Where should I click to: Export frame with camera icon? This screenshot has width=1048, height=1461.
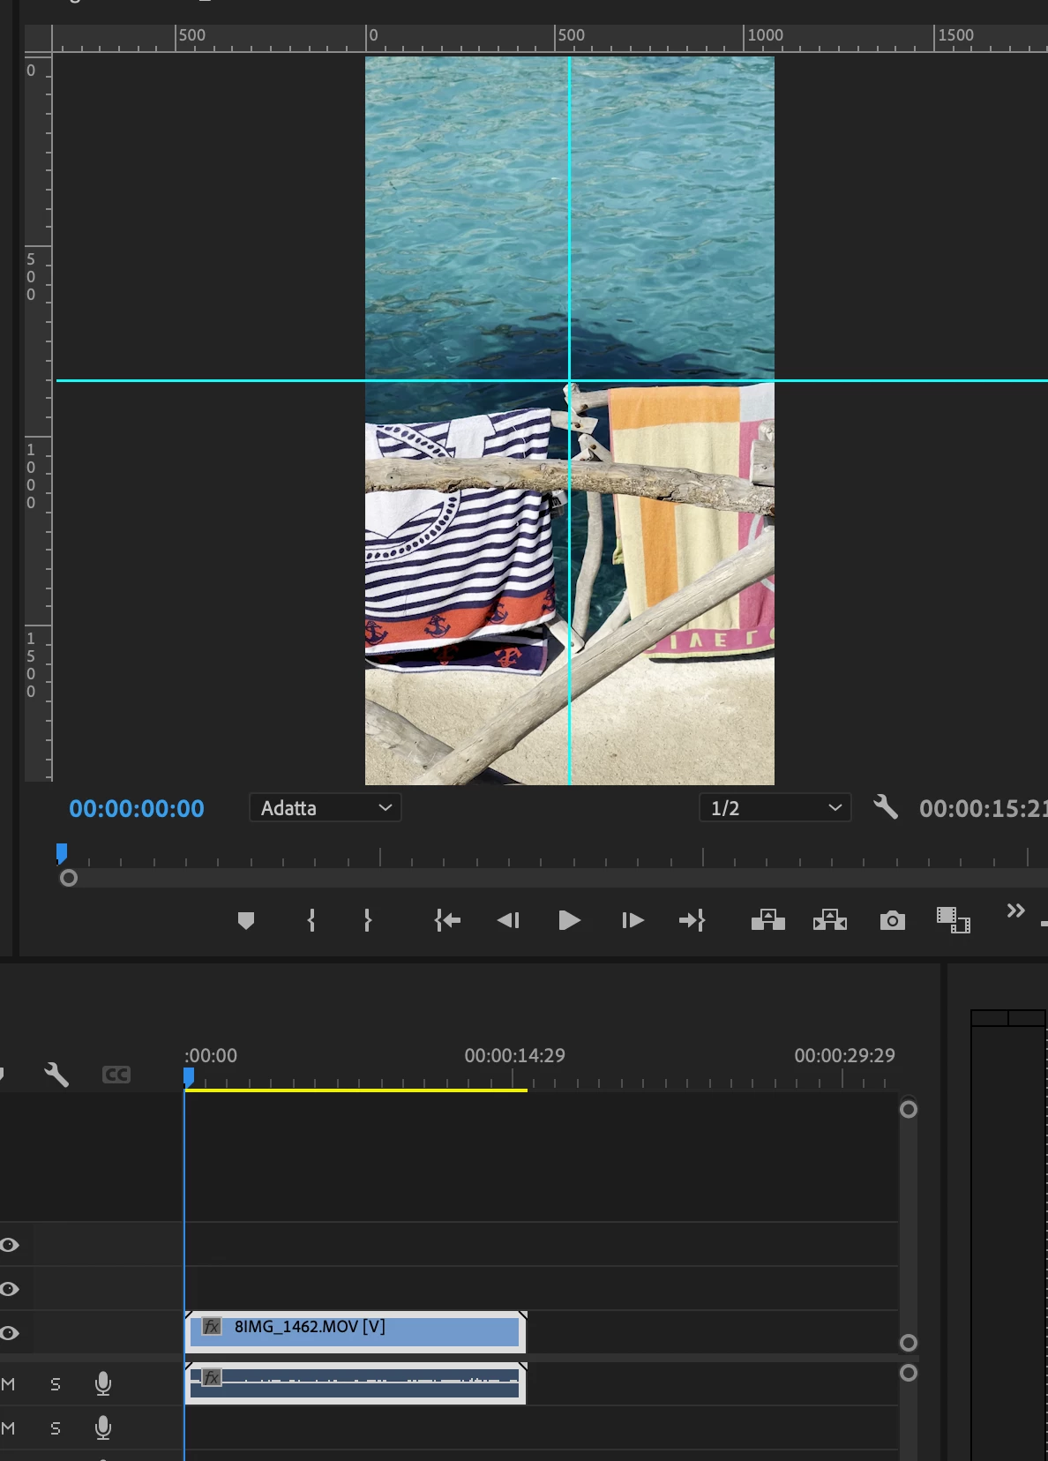(893, 921)
